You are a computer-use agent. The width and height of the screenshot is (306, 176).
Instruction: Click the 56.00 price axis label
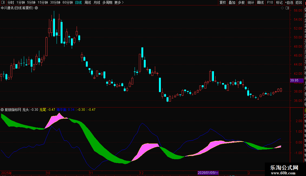point(298,11)
